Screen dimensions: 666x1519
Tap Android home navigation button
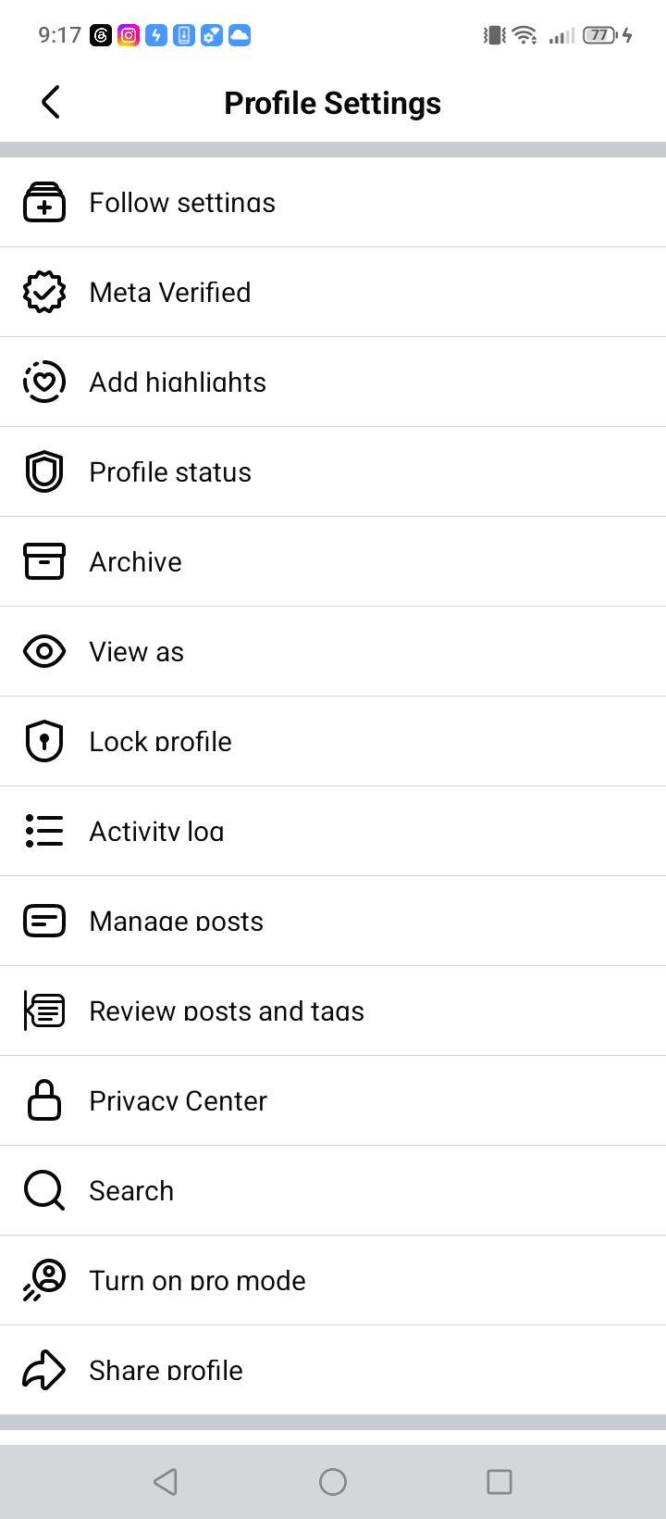(333, 1482)
